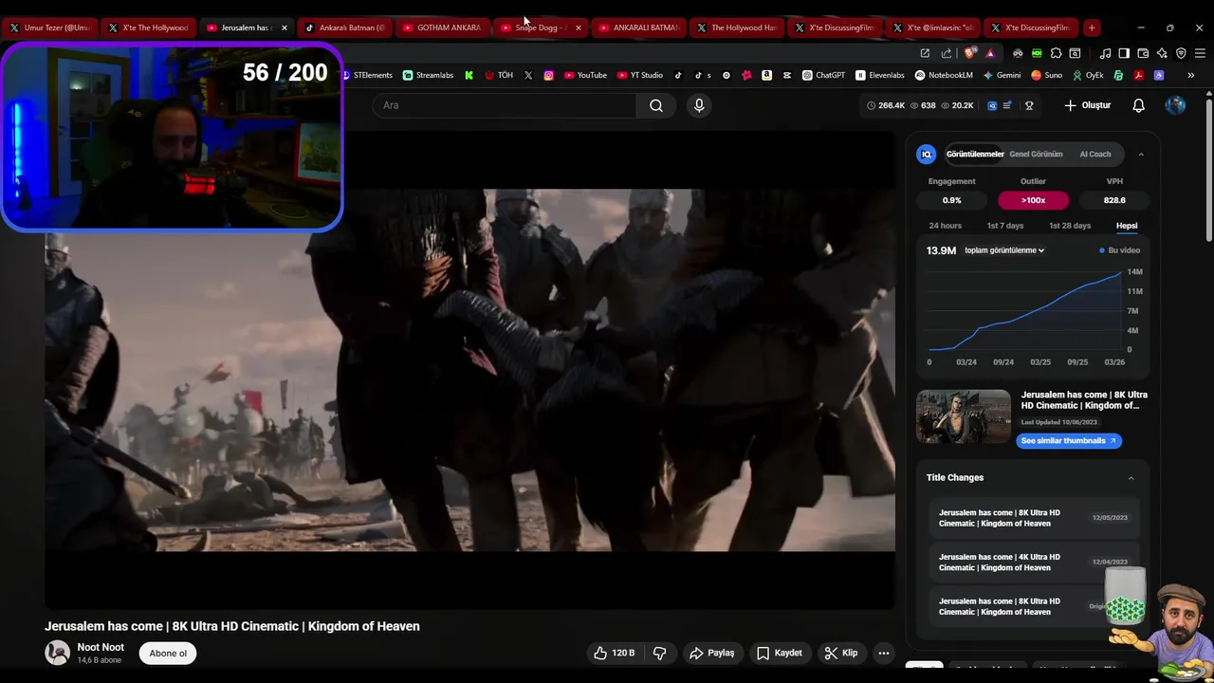Click the vidIQ logo in the panel
The width and height of the screenshot is (1214, 683).
(927, 154)
